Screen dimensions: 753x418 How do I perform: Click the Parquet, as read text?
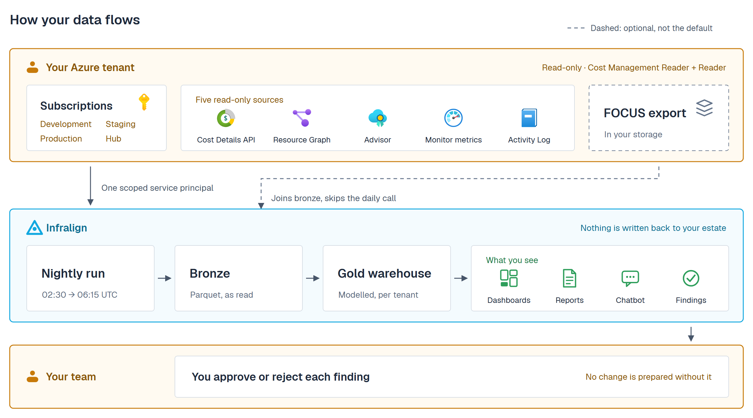(222, 295)
